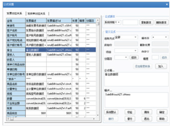This screenshot has width=172, height=130.
Task: Click the 加入 button
Action: tap(161, 66)
